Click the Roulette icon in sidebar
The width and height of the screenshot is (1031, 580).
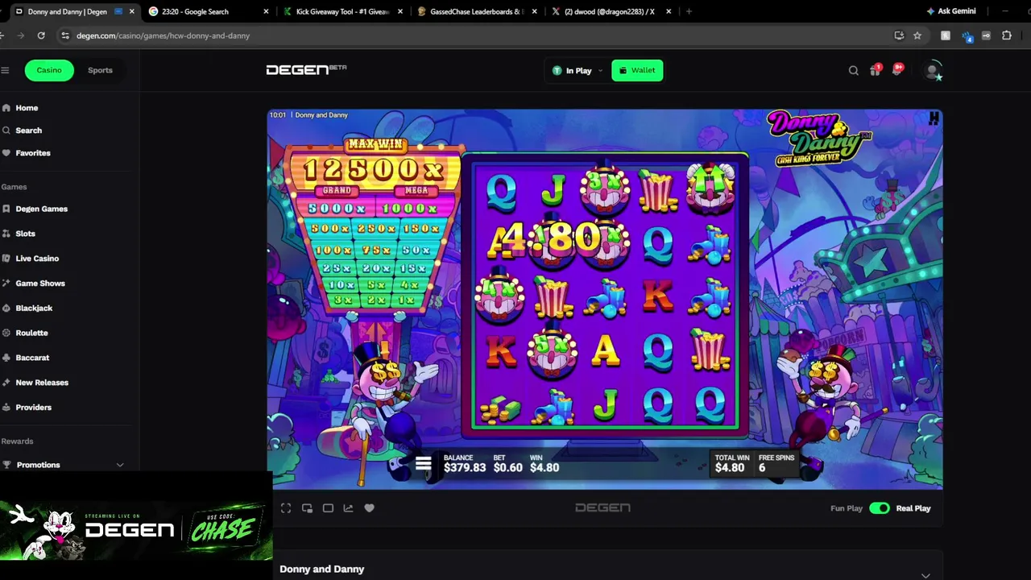6,333
